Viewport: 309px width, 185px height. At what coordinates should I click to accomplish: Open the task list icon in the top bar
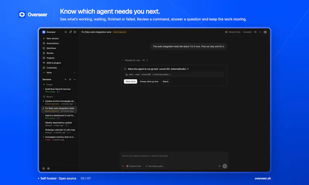coord(255,32)
